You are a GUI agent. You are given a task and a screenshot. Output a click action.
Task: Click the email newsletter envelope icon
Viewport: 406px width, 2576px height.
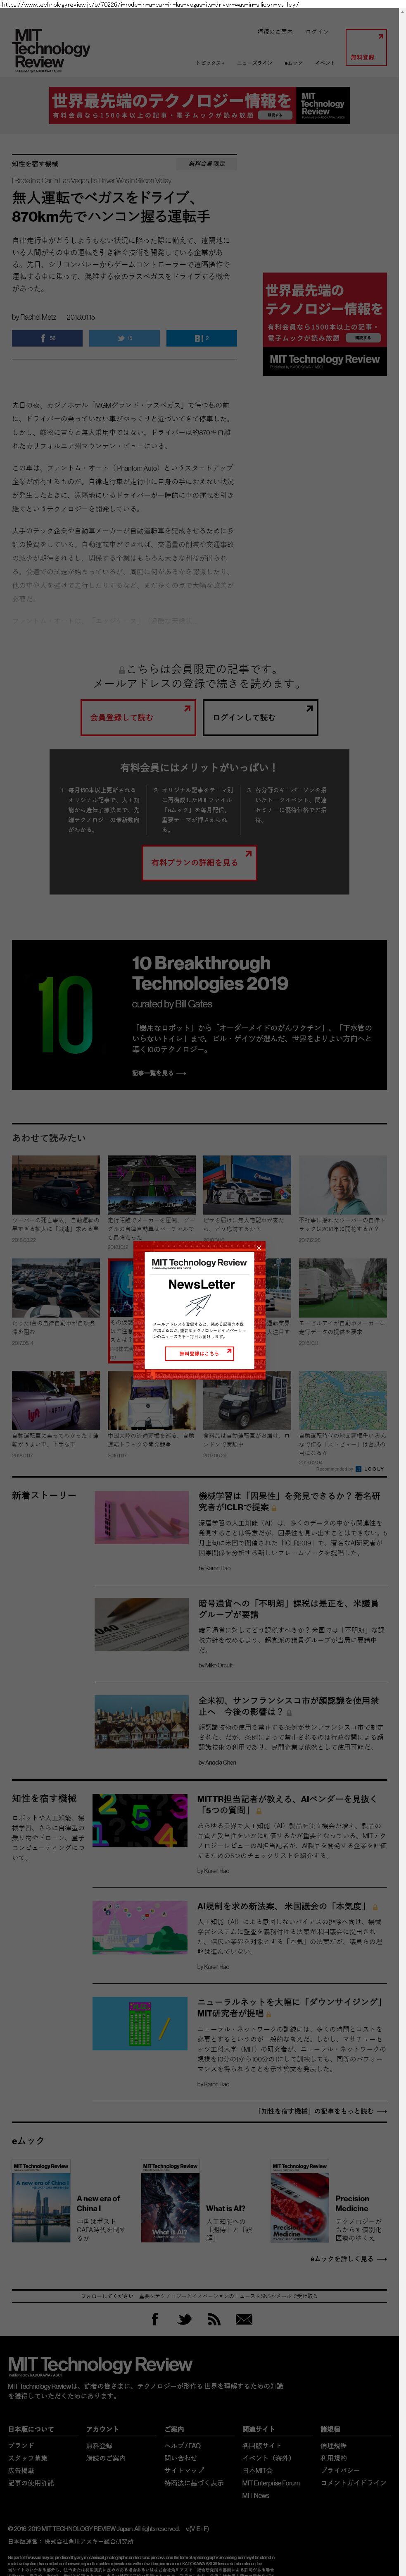[243, 2319]
